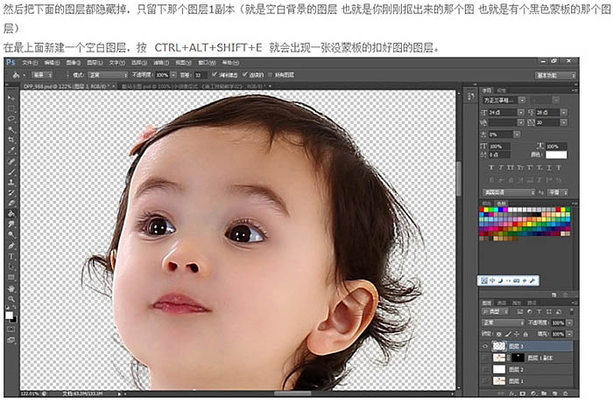613x402 pixels.
Task: Toggle Quick Mask mode in toolbox
Action: click(11, 329)
